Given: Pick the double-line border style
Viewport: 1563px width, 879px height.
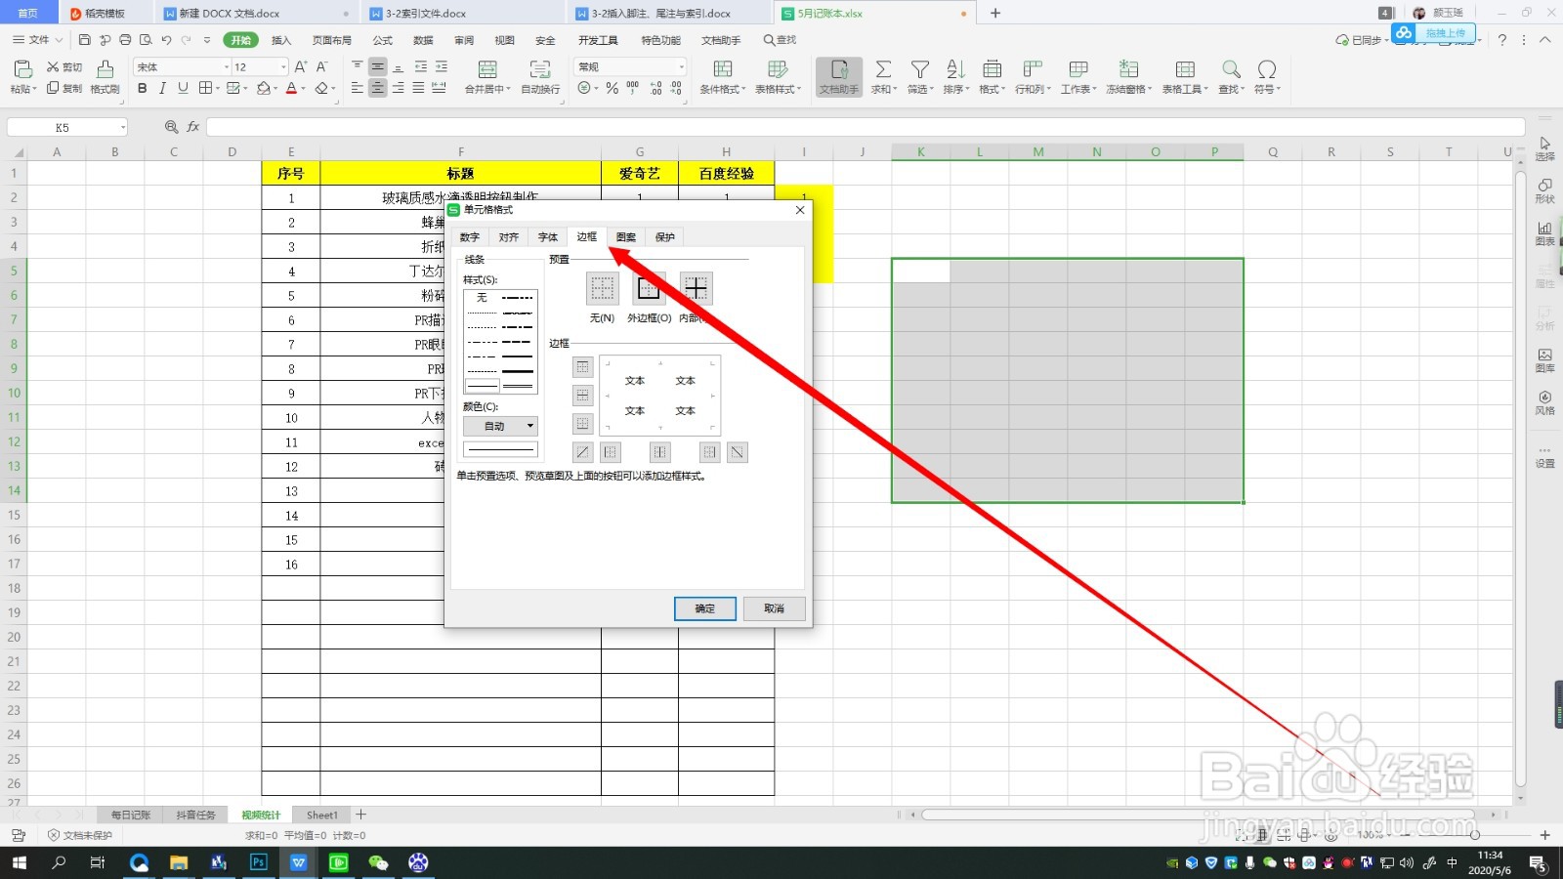Looking at the screenshot, I should click(x=518, y=386).
